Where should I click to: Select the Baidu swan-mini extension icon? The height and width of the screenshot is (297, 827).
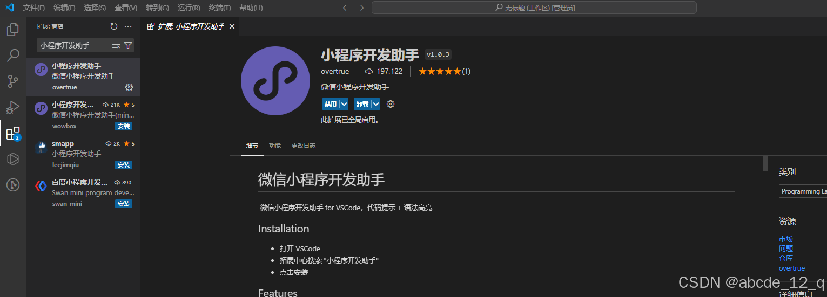coord(41,186)
